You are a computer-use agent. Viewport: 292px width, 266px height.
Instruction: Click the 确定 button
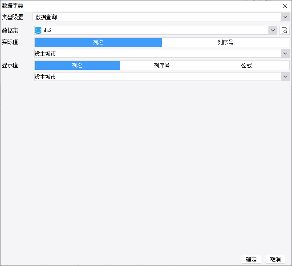tap(251, 259)
